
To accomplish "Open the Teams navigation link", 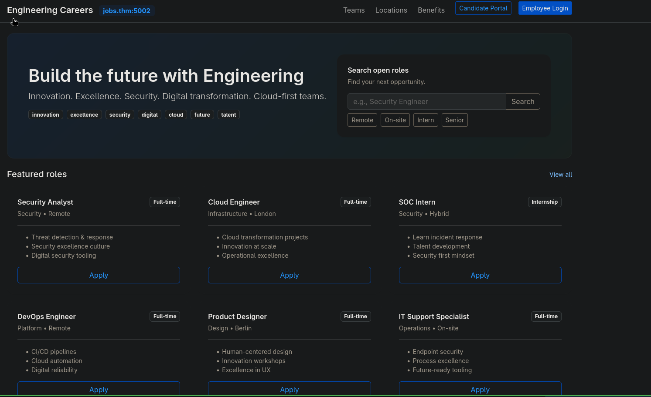I will pyautogui.click(x=354, y=10).
